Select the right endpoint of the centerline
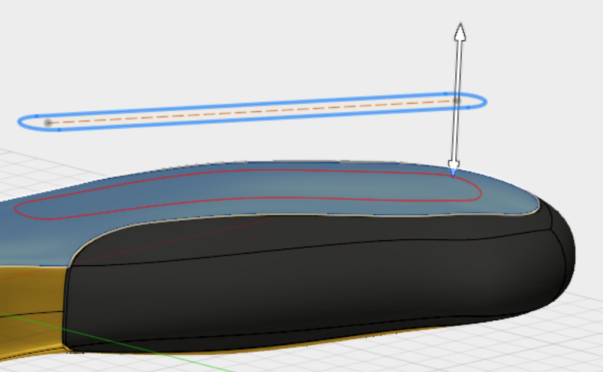Viewport: 603px width, 372px height. (456, 102)
